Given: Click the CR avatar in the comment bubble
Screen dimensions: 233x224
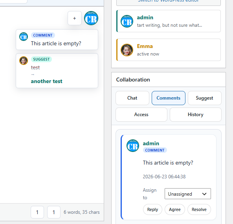Looking at the screenshot, I should tap(24, 37).
